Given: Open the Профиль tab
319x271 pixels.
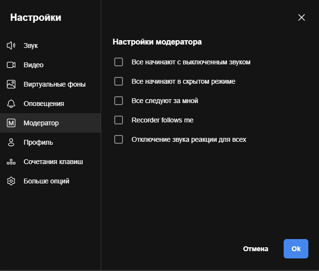Looking at the screenshot, I should click(x=50, y=142).
